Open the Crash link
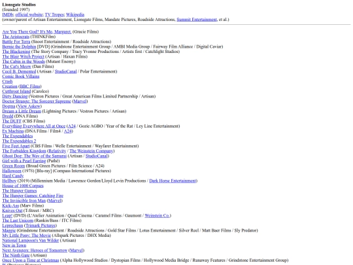Viewport: 353px width, 265px height. (x=7, y=81)
